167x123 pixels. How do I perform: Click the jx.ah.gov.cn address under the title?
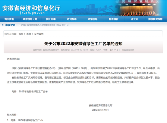[32, 13]
